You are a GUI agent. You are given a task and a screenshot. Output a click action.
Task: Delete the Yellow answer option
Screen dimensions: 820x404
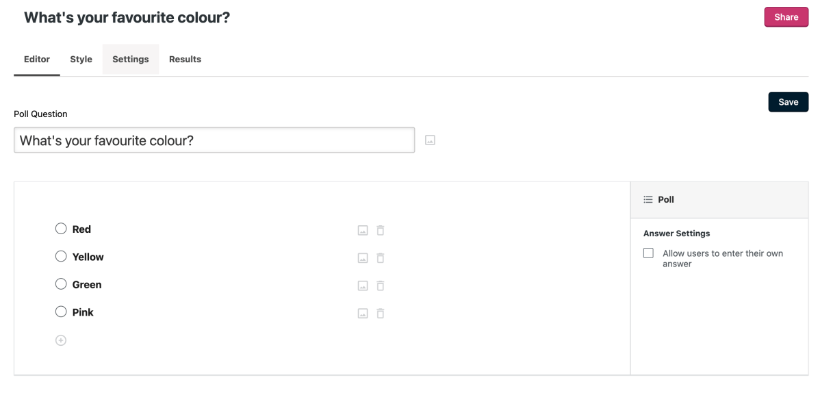point(381,258)
